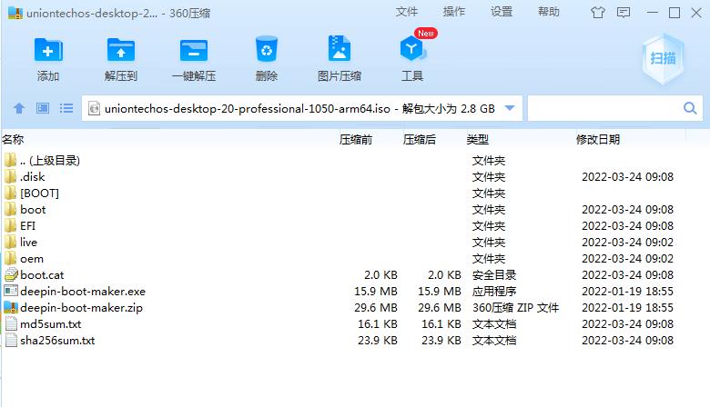Sort by the 压缩前 column header
The height and width of the screenshot is (407, 710).
pos(356,140)
